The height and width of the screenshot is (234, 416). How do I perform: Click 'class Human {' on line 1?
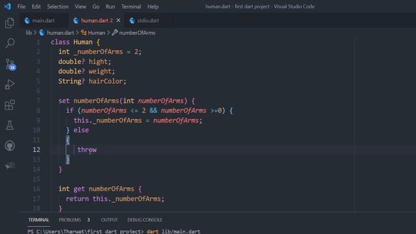click(75, 42)
